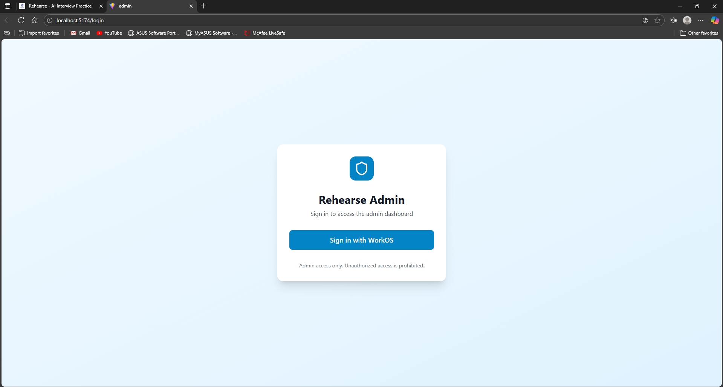The image size is (723, 387).
Task: Add this page to favorites with the star
Action: (x=657, y=20)
